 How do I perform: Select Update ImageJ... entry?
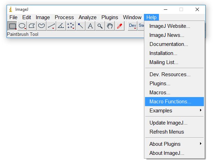click(174, 123)
